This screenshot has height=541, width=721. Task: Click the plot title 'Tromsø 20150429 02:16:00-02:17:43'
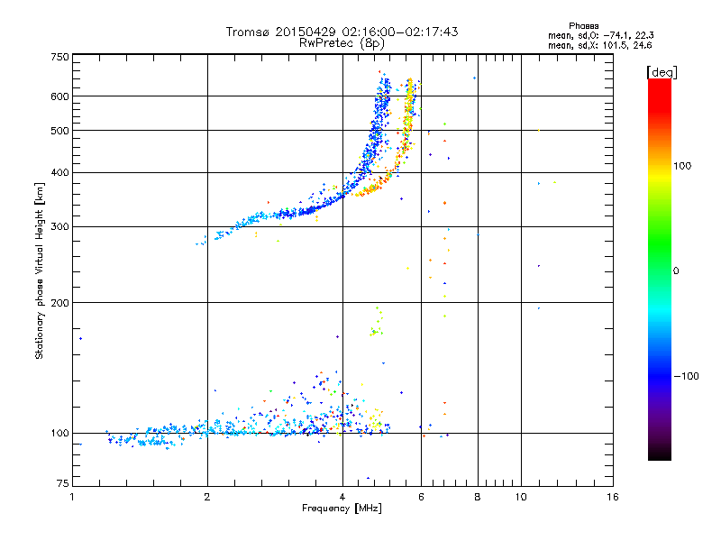pyautogui.click(x=342, y=32)
